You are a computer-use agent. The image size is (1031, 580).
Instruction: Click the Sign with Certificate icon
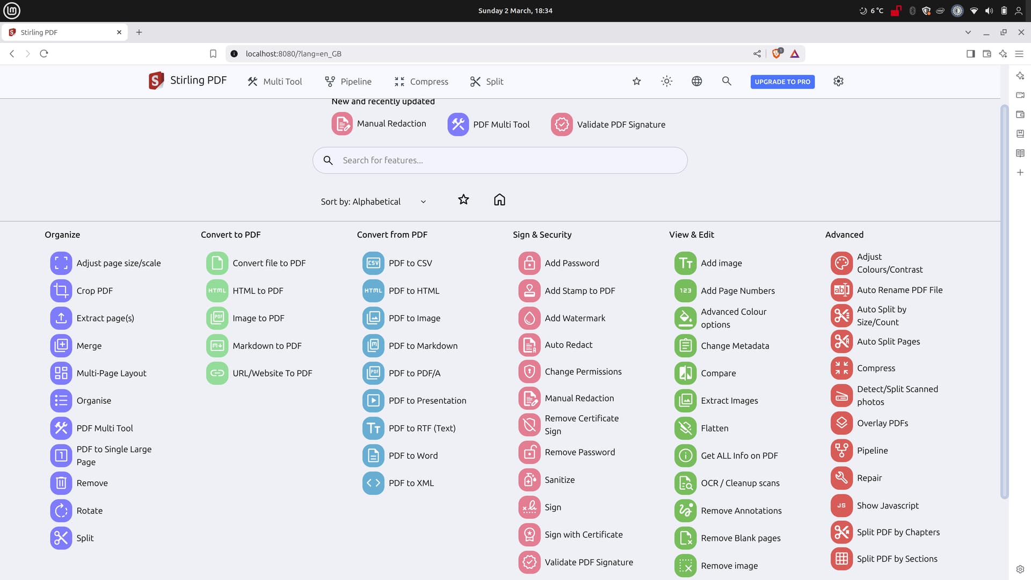point(529,535)
